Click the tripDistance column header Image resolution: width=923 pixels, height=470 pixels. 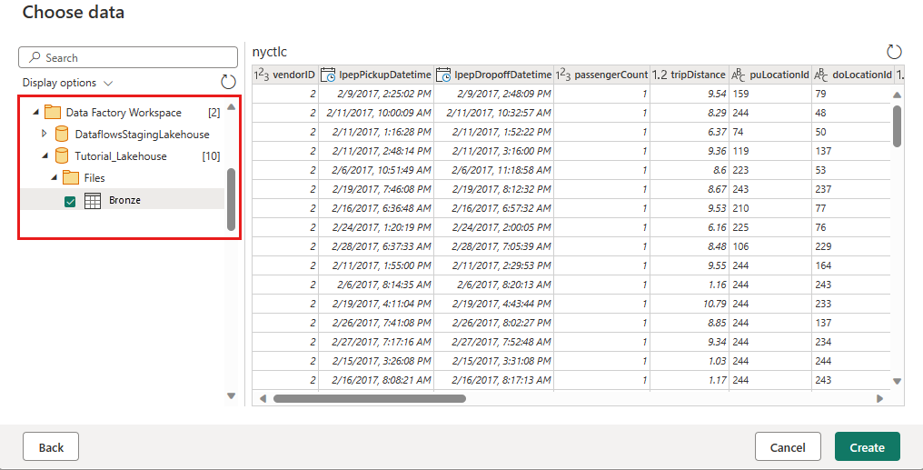coord(690,75)
